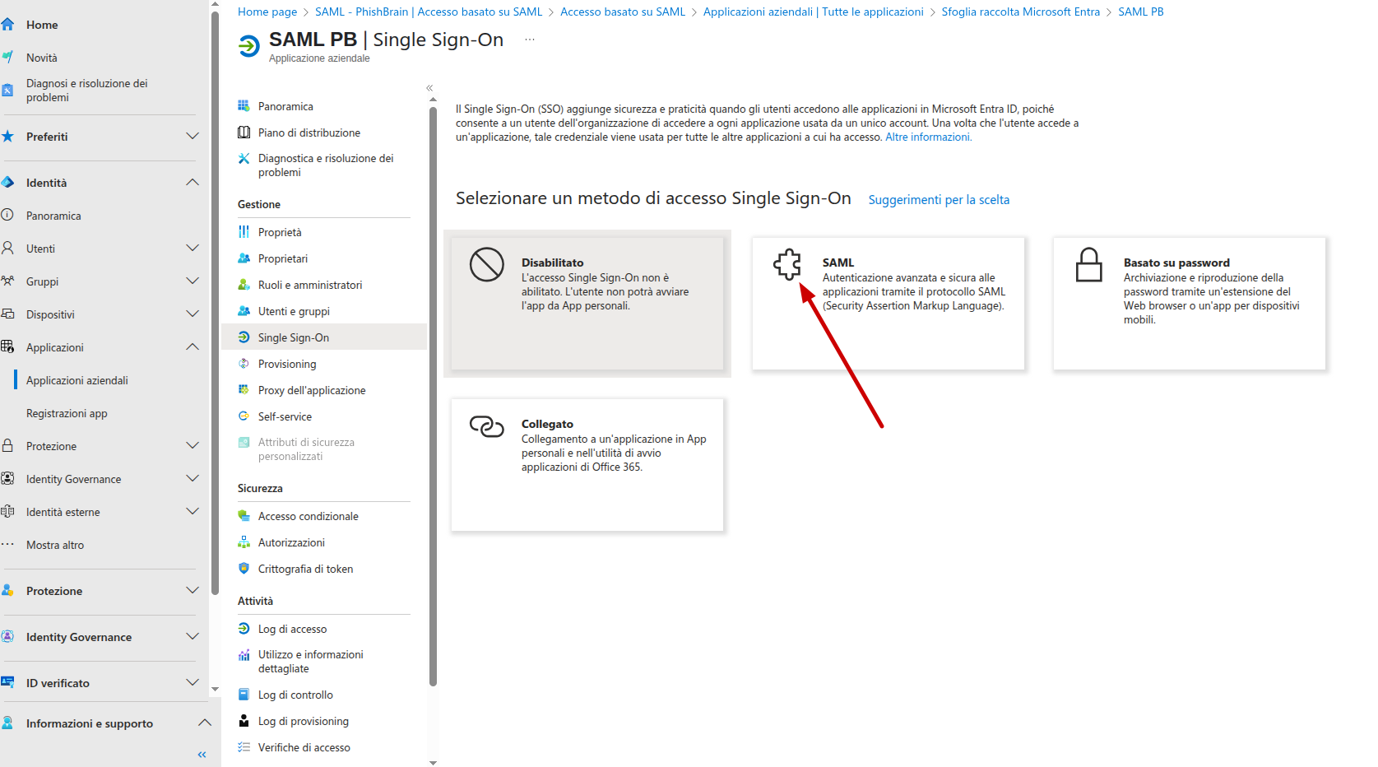This screenshot has height=767, width=1378.
Task: Expand the Identity Governance submenu under Identità
Action: [193, 479]
